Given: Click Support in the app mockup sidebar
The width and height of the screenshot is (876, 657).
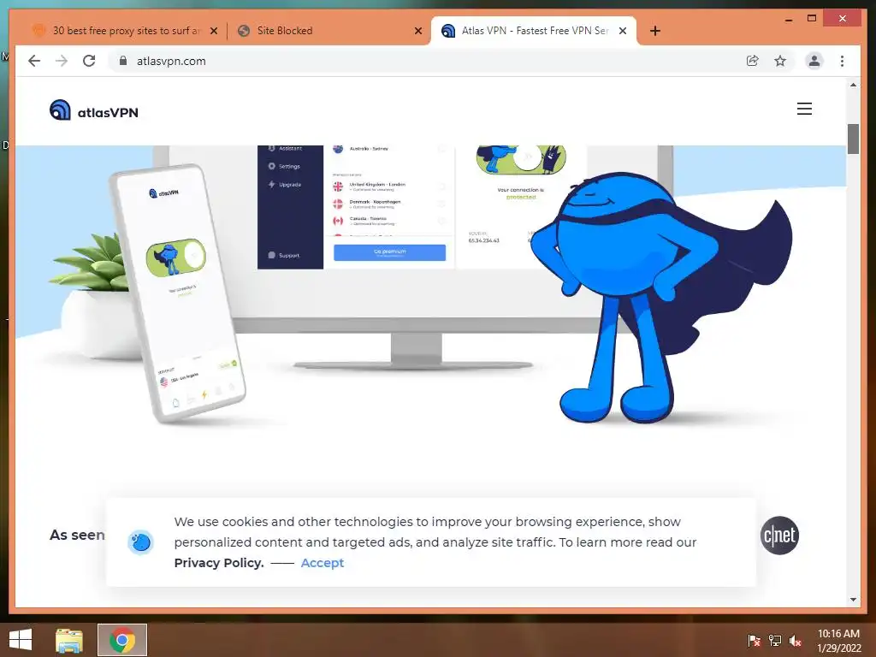Looking at the screenshot, I should (x=284, y=255).
